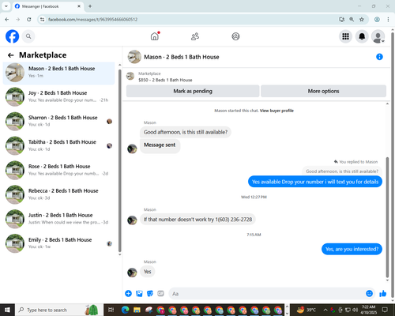Reload the page in browser
This screenshot has width=395, height=316.
pos(29,20)
